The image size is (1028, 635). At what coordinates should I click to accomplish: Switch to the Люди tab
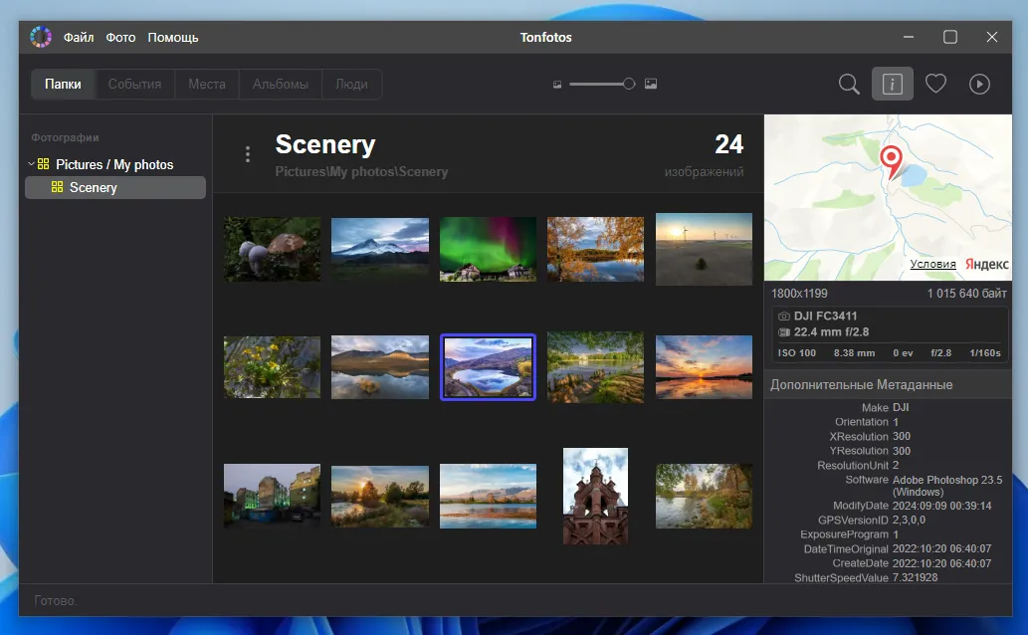click(x=351, y=85)
